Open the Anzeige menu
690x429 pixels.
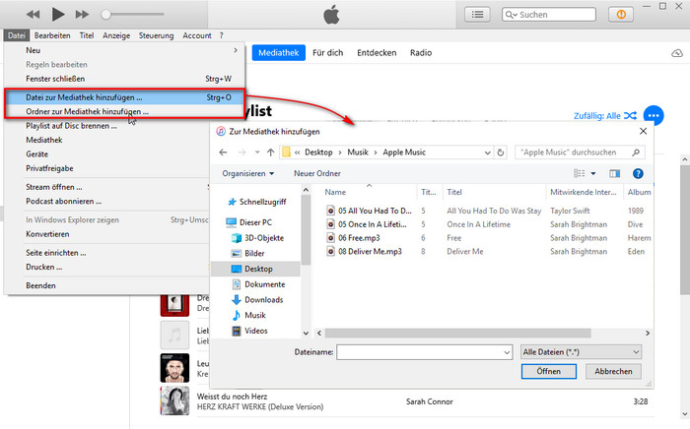point(116,35)
